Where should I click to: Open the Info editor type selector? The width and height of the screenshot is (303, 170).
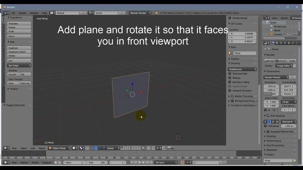point(6,13)
